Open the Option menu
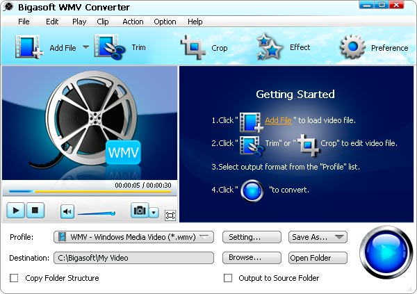This screenshot has height=294, width=417. click(x=165, y=22)
